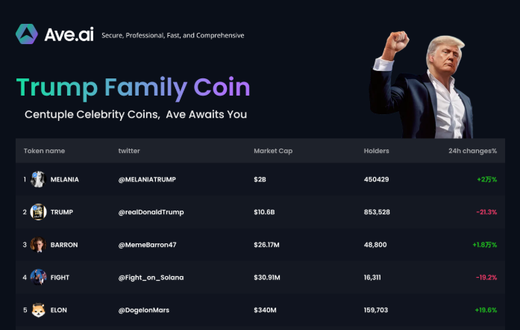Click the Ave.ai triangle logo icon
The image size is (520, 330).
point(27,34)
